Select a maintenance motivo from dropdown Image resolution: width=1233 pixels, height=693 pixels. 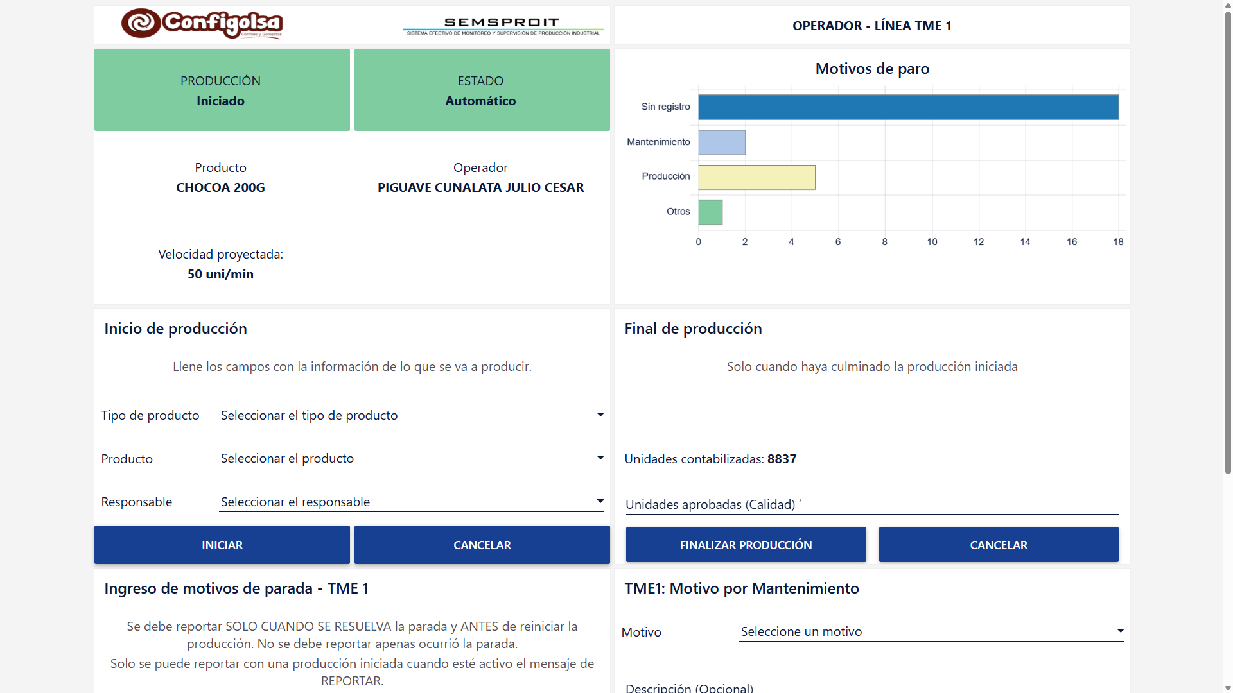(931, 631)
